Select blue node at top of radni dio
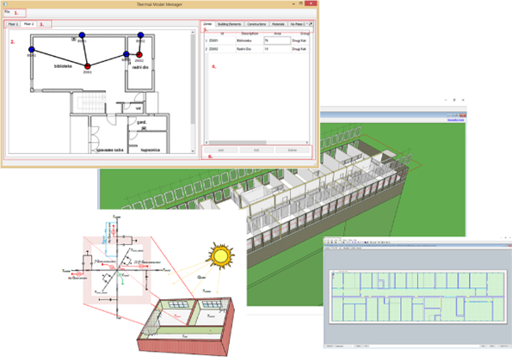This screenshot has height=362, width=512. pyautogui.click(x=140, y=35)
